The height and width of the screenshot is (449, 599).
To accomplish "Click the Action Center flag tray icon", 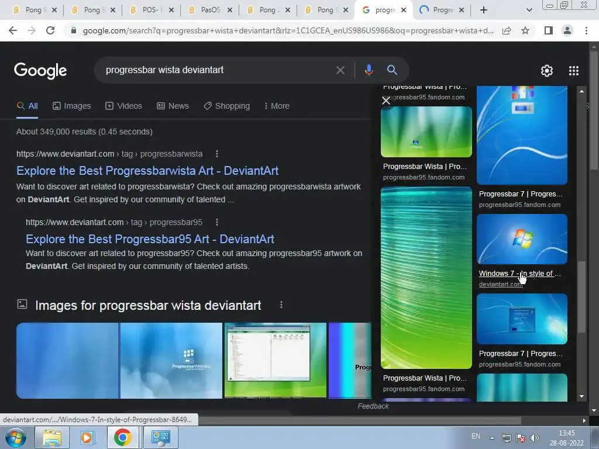I will [x=520, y=438].
